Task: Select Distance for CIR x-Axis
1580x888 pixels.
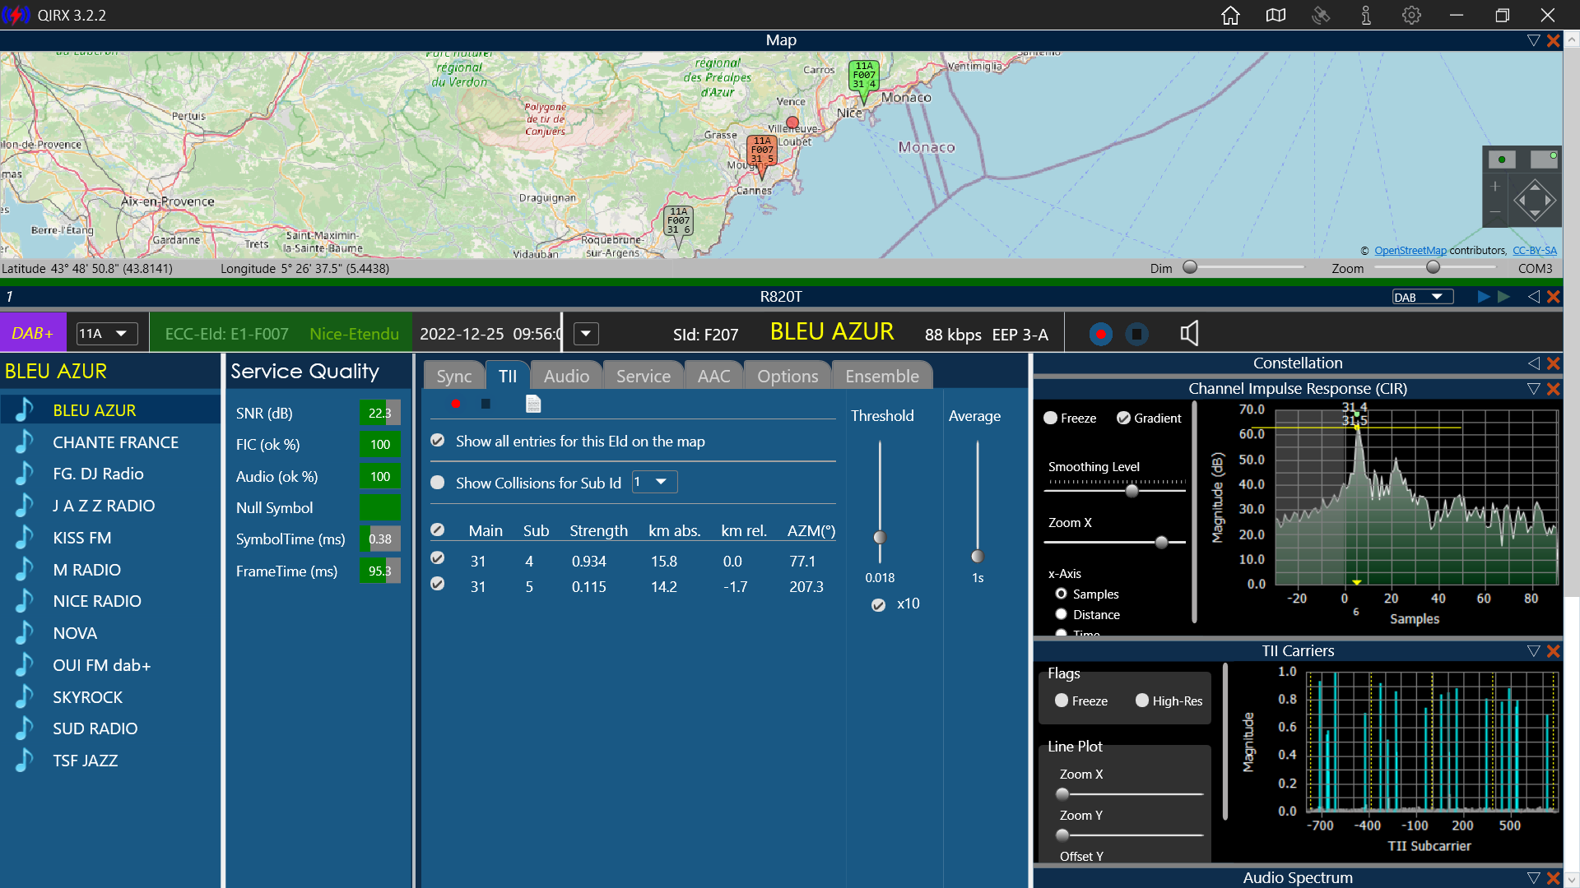Action: (1062, 614)
